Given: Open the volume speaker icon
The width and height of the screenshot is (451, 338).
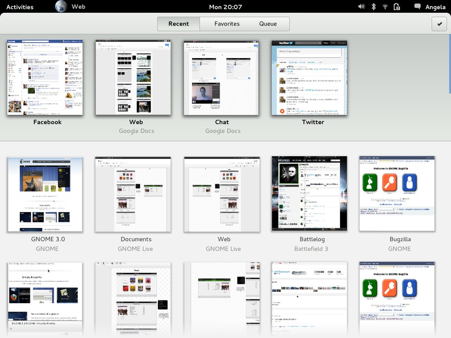Looking at the screenshot, I should coord(361,6).
